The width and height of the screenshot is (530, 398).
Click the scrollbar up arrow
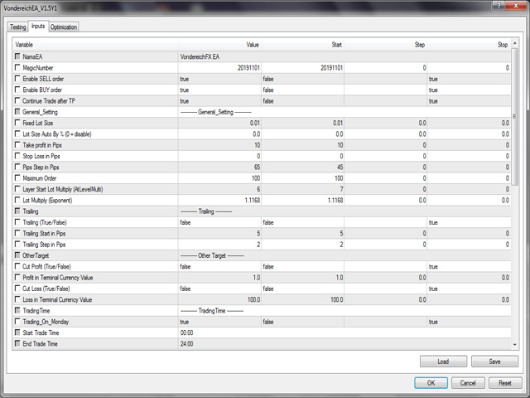(515, 43)
